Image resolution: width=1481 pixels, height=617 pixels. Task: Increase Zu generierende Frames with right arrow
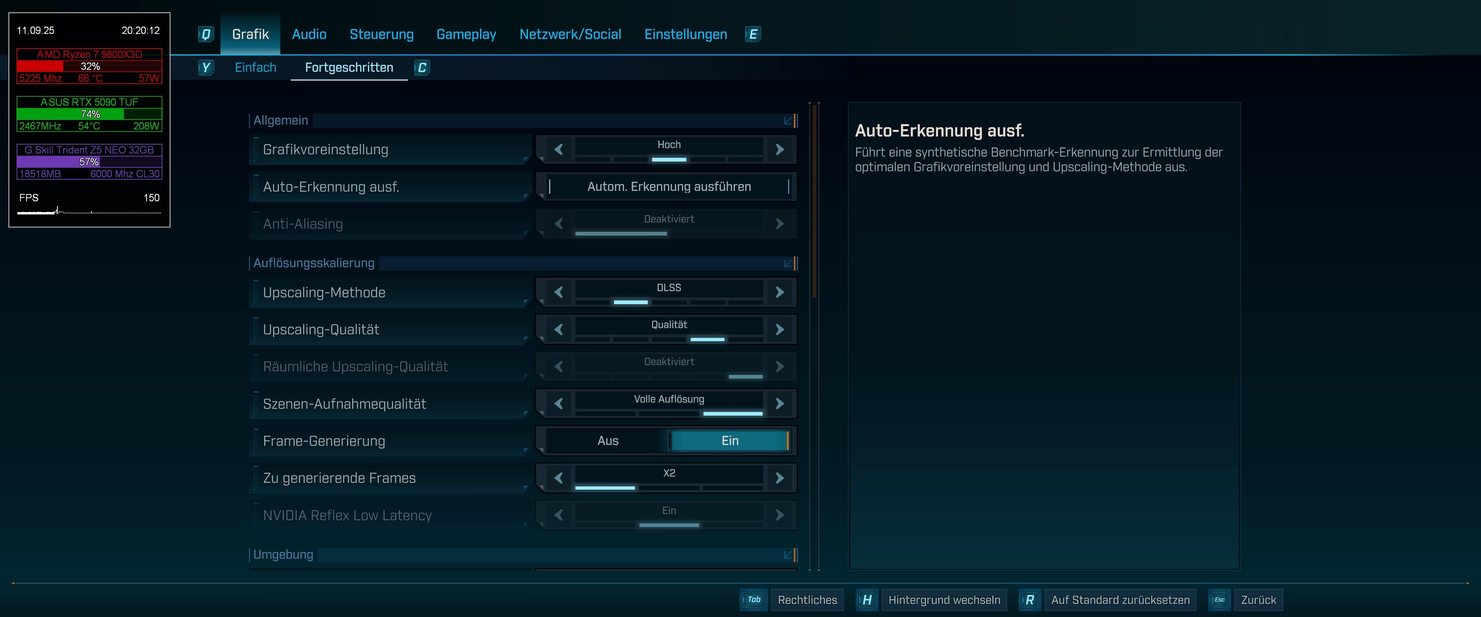coord(779,478)
